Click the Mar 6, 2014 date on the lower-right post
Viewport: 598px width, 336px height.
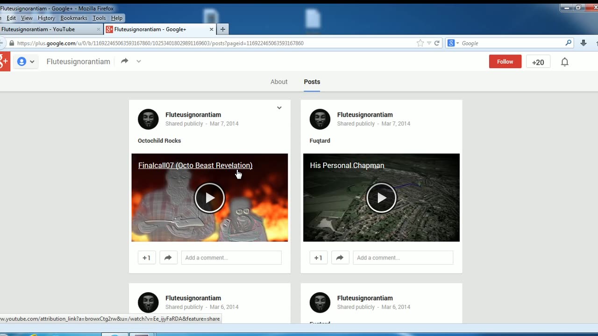396,307
